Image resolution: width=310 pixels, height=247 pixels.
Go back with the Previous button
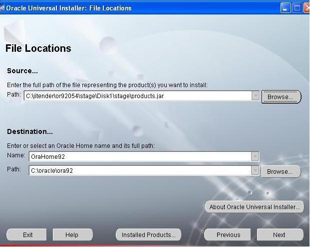[228, 235]
